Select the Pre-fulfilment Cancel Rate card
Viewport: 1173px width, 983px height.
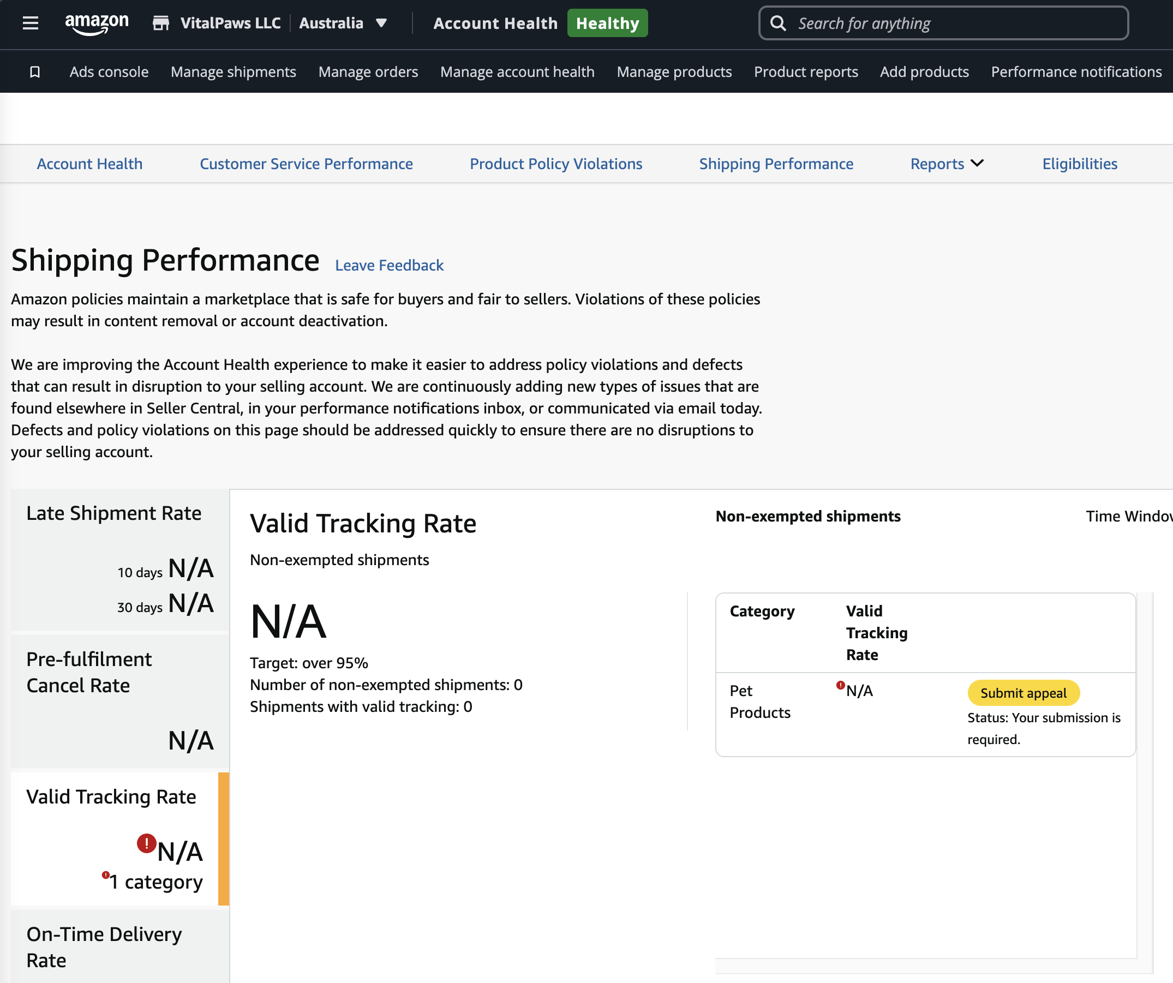pyautogui.click(x=120, y=701)
